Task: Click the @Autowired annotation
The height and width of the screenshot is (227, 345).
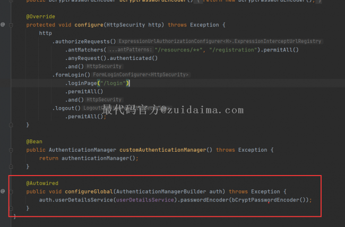Action: [42, 183]
